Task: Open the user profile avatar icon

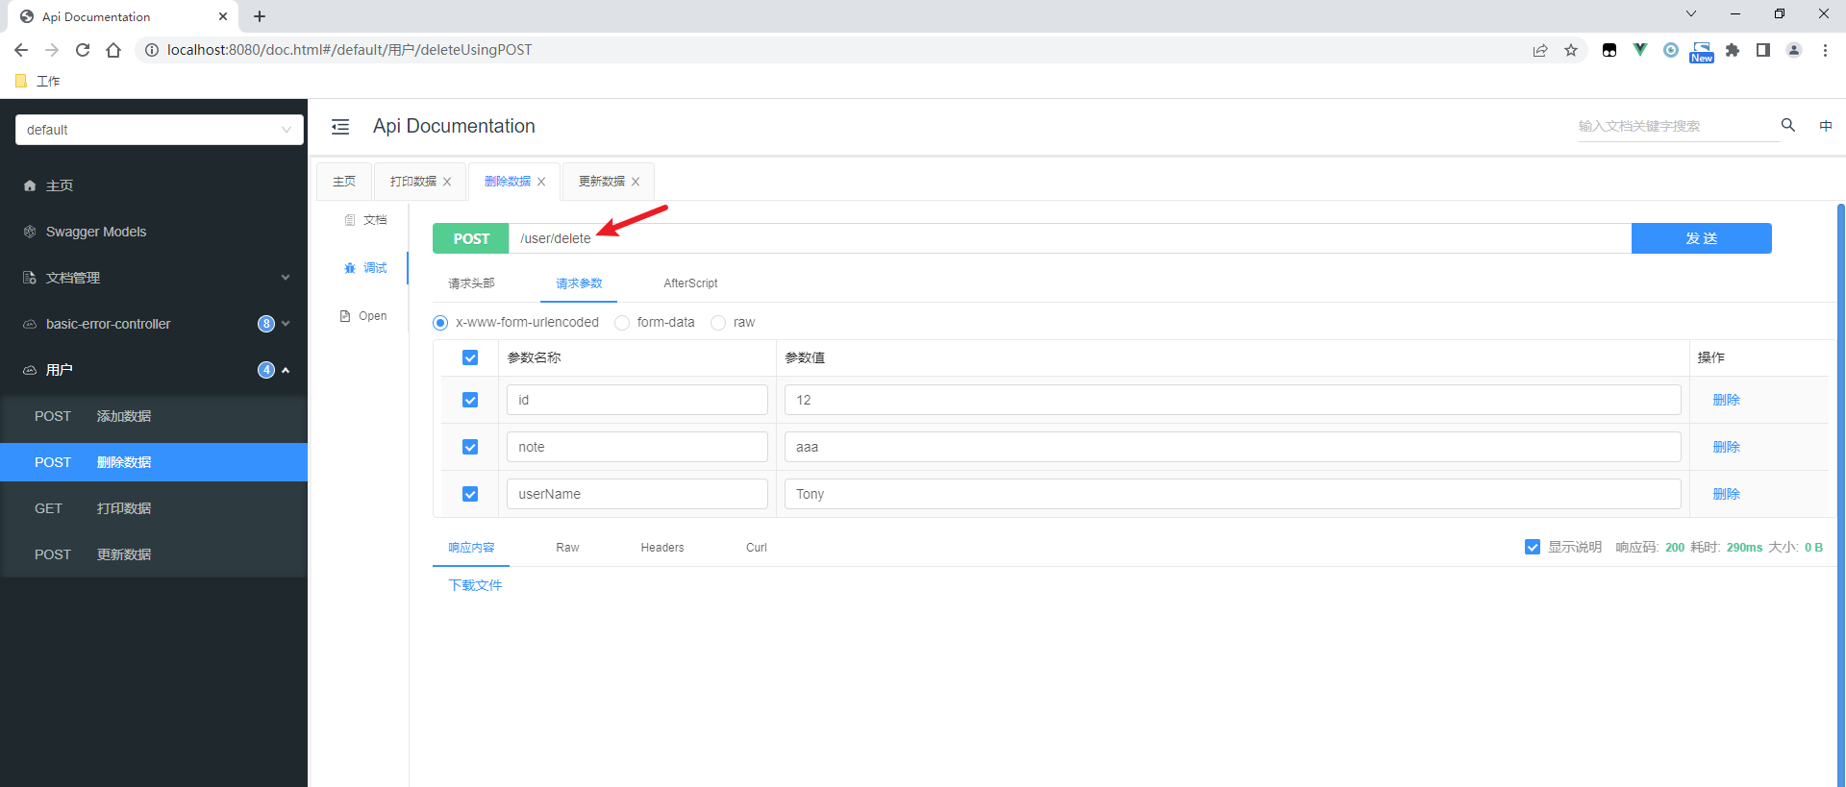Action: (1794, 50)
